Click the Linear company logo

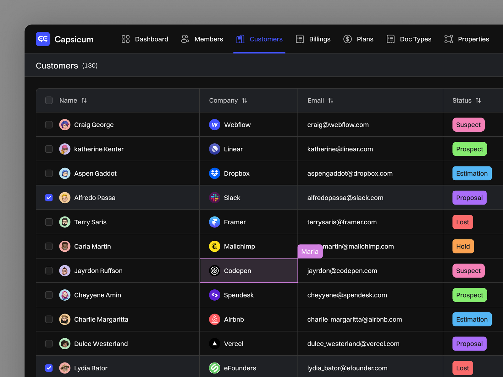point(215,149)
